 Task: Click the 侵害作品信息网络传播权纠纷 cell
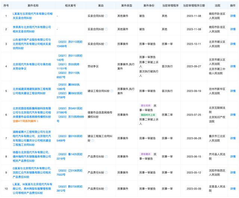[x=100, y=114]
